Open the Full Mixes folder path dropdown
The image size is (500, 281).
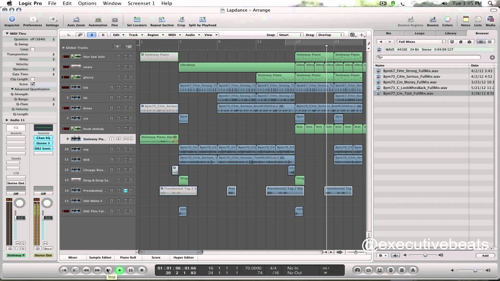click(x=421, y=42)
